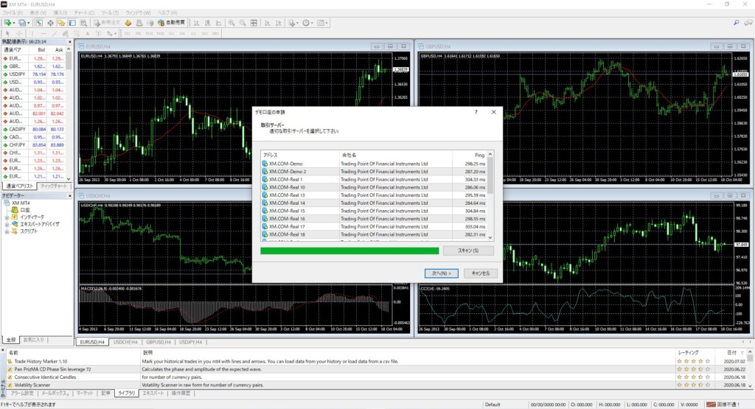This screenshot has height=409, width=755.
Task: Click the green scan progress bar
Action: point(349,251)
